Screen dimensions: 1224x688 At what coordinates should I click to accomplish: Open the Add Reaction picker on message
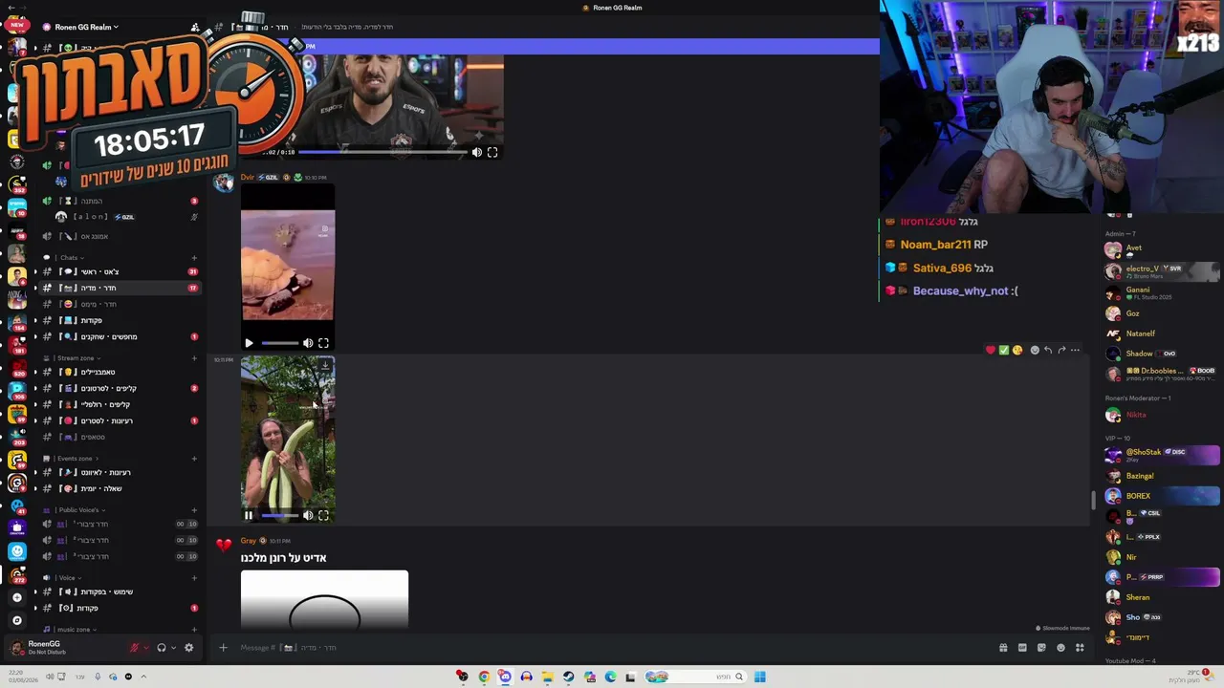1035,351
